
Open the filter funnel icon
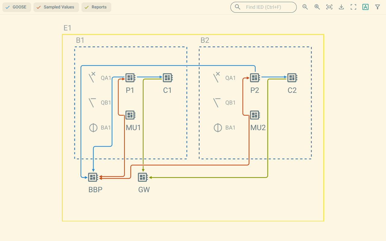[378, 7]
